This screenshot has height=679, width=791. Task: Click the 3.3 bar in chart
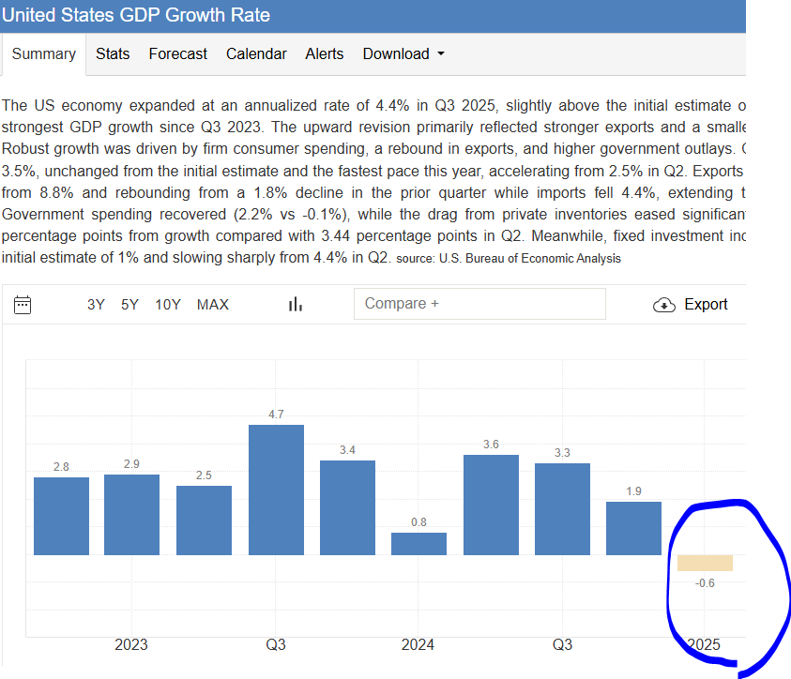coord(562,509)
